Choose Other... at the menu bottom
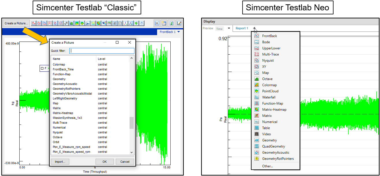This screenshot has height=176, width=380. [267, 166]
